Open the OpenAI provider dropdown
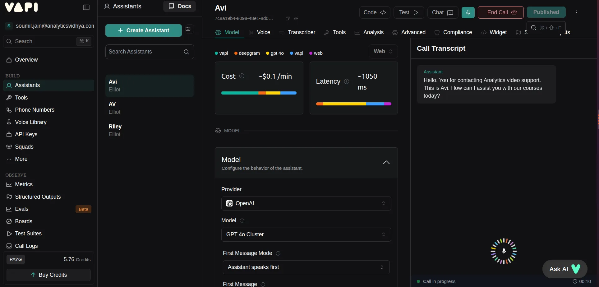This screenshot has height=287, width=599. 306,203
